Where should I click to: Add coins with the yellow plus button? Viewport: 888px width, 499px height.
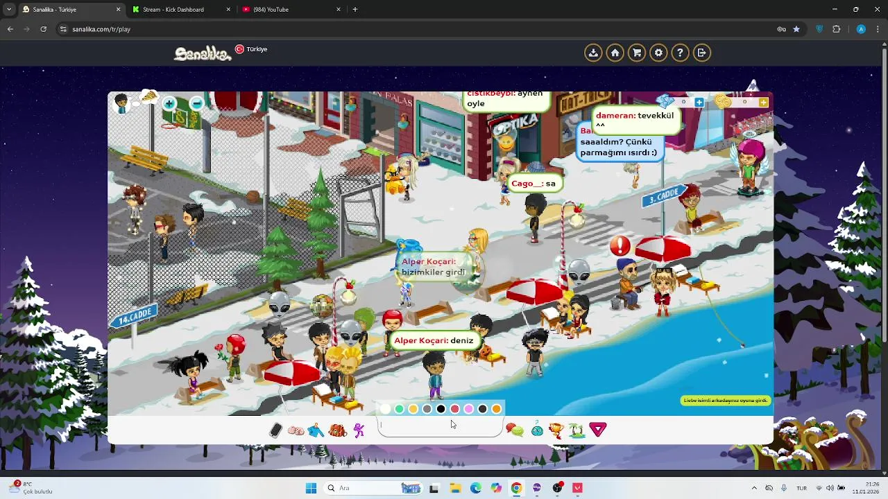point(763,103)
